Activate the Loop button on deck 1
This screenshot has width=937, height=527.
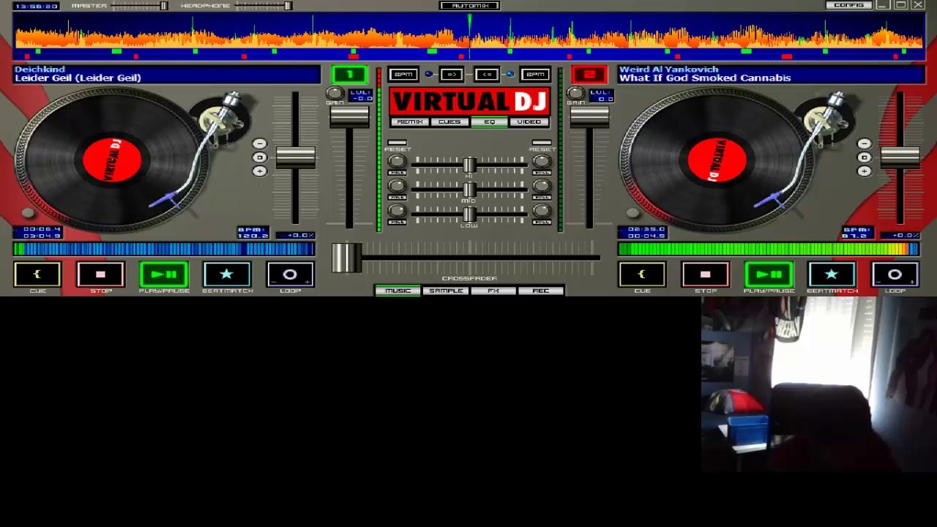[290, 274]
